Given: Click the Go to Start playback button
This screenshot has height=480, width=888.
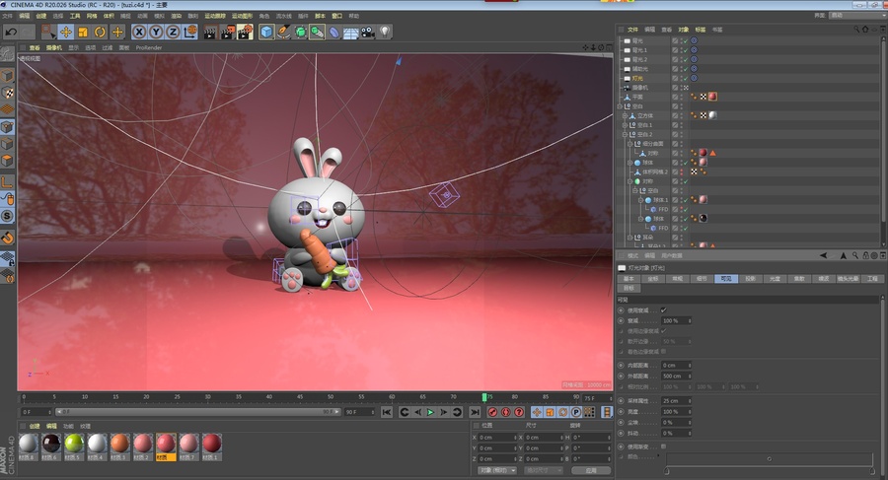Looking at the screenshot, I should [386, 412].
